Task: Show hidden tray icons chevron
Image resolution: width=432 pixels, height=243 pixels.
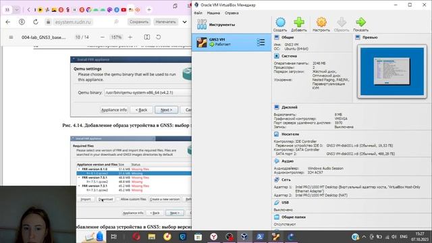Action: 364,237
